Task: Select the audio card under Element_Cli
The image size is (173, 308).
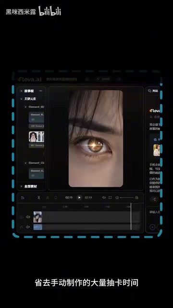Action: coord(37,173)
